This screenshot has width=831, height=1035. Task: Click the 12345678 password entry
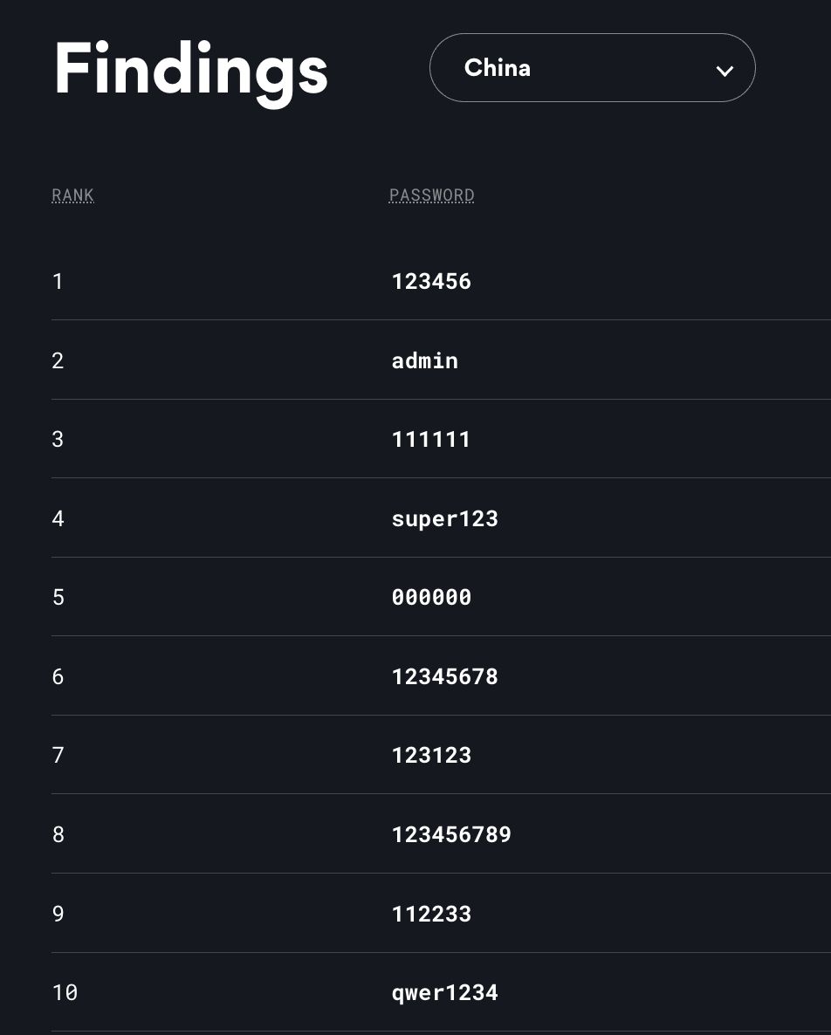444,676
